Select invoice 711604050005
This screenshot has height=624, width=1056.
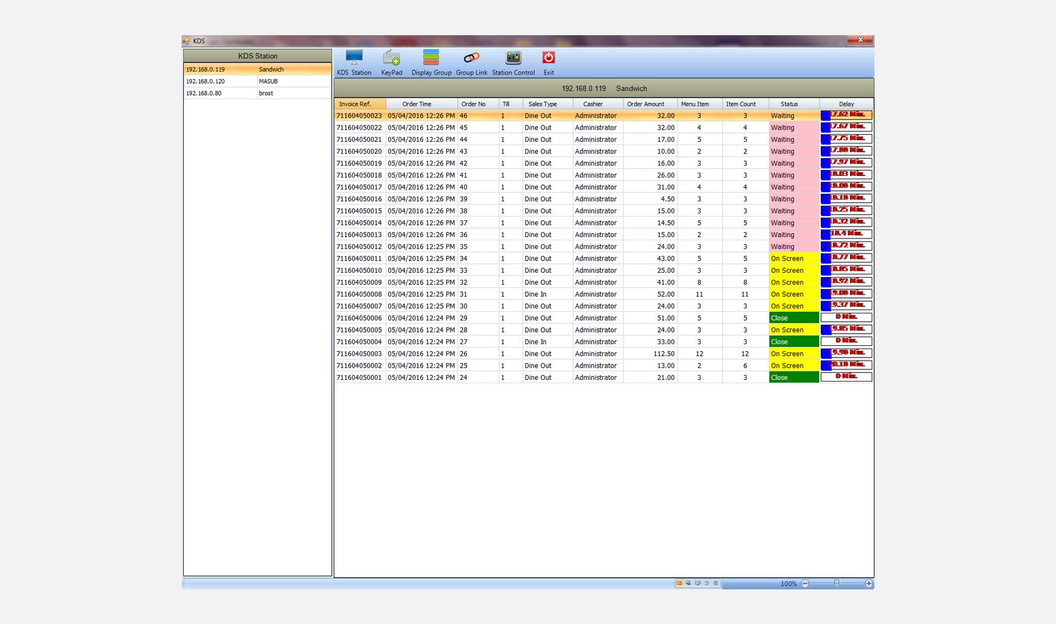click(x=359, y=330)
